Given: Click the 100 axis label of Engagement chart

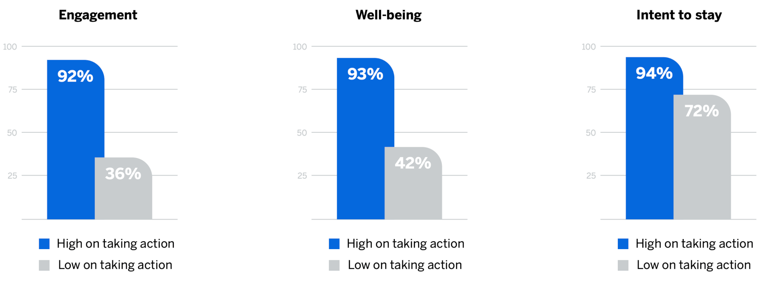Looking at the screenshot, I should tap(10, 47).
